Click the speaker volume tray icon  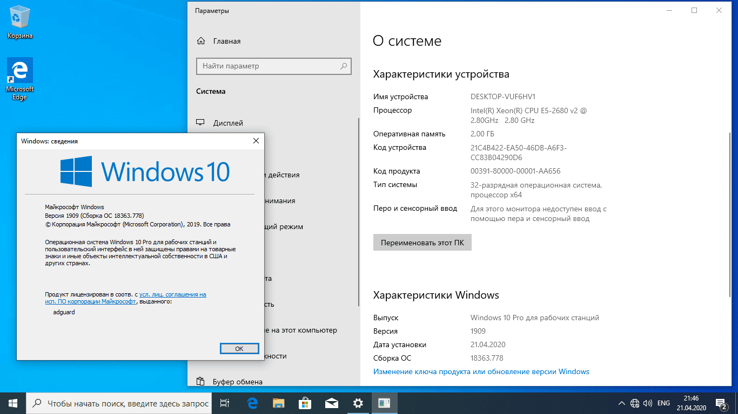[x=648, y=403]
